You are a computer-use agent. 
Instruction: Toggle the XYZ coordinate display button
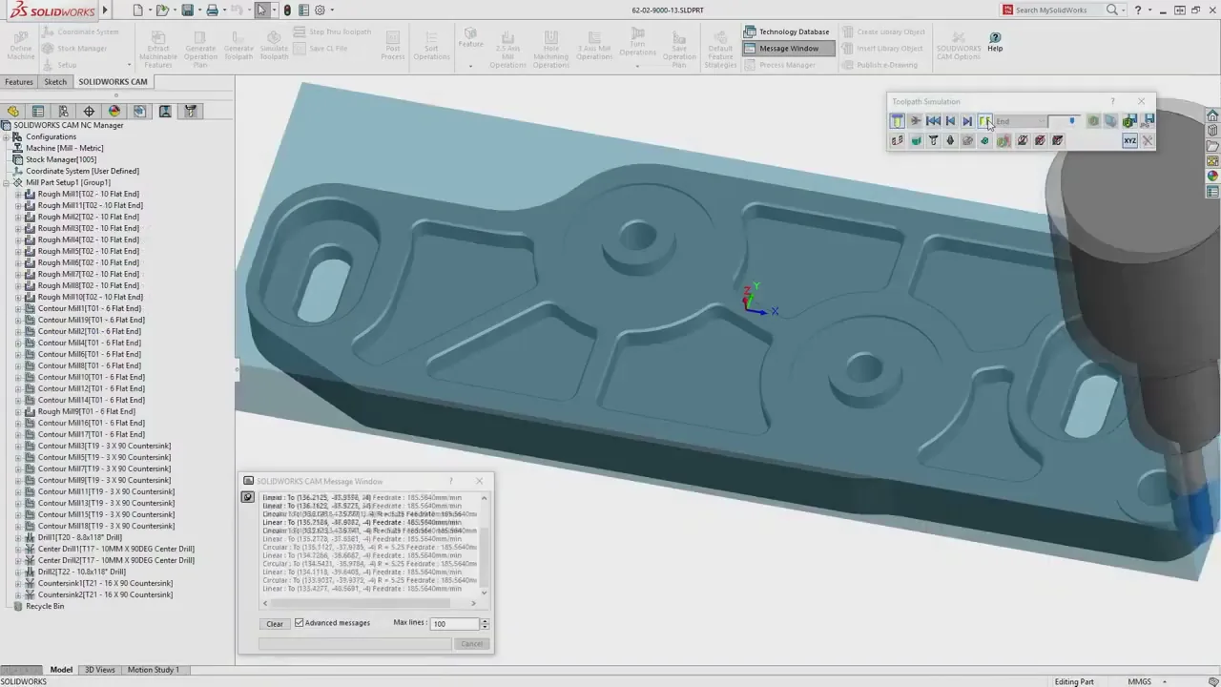(1129, 141)
